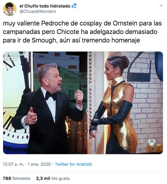Click the 1 ene. 2020 date

coord(39,164)
